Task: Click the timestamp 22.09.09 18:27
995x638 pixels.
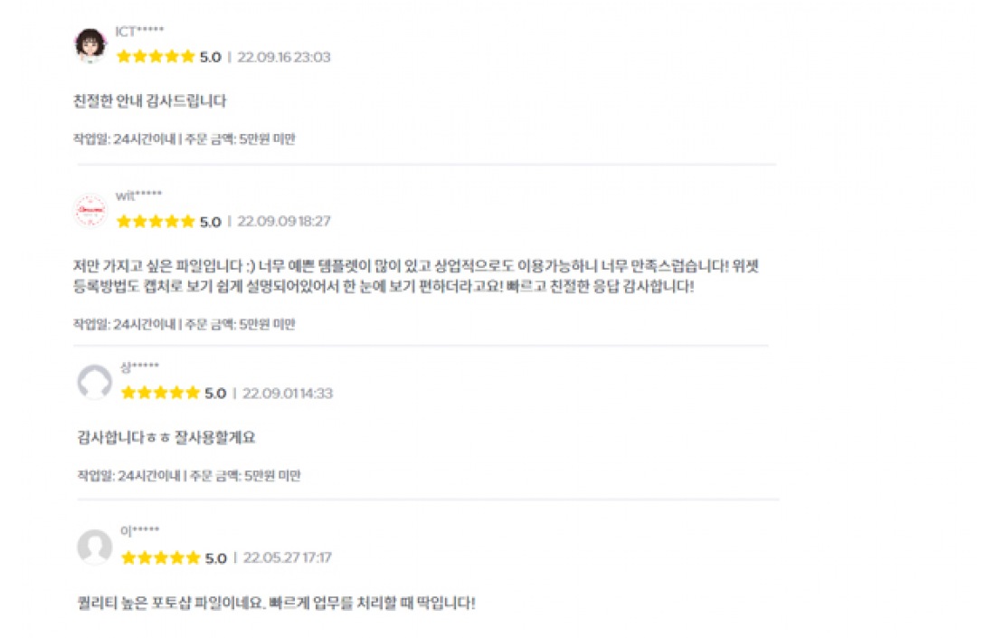Action: pyautogui.click(x=284, y=222)
